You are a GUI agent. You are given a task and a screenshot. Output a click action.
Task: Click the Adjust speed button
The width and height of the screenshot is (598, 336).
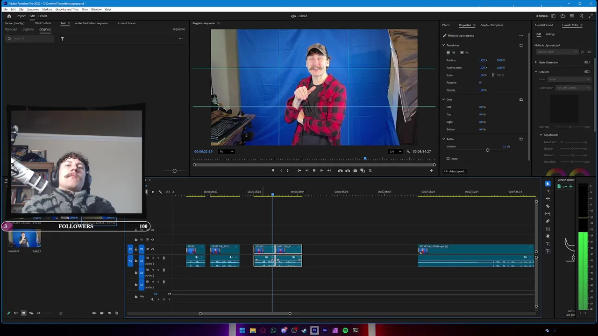click(455, 171)
